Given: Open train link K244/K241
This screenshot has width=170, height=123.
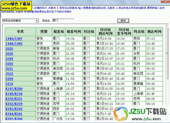Looking at the screenshot, I should tap(14, 114).
